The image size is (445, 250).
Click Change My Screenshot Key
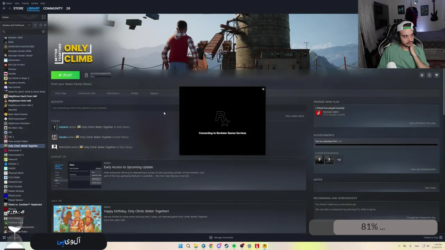pyautogui.click(x=421, y=217)
